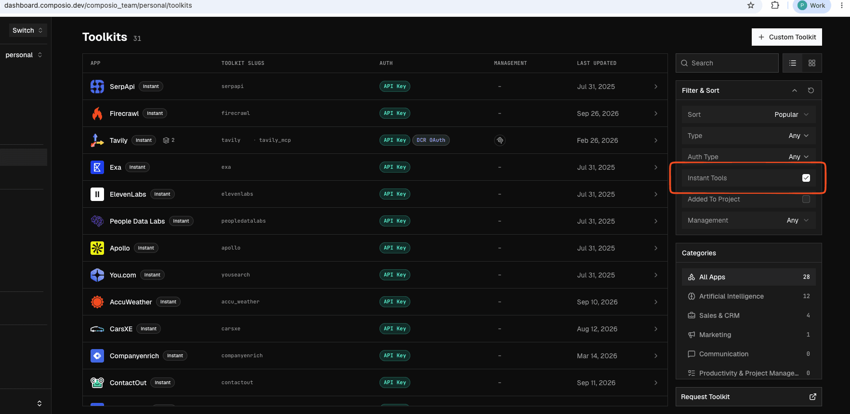Open the Work browser profile button
The height and width of the screenshot is (414, 850).
click(812, 6)
